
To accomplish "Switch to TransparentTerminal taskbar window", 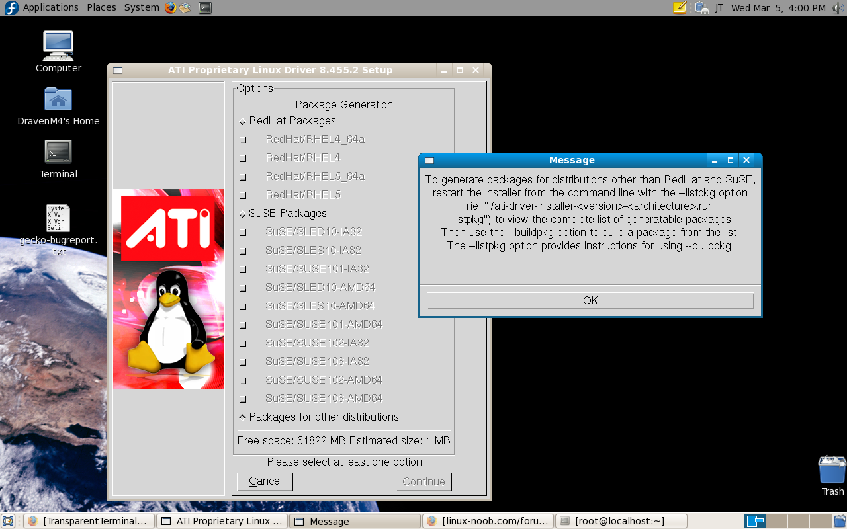I will 89,521.
